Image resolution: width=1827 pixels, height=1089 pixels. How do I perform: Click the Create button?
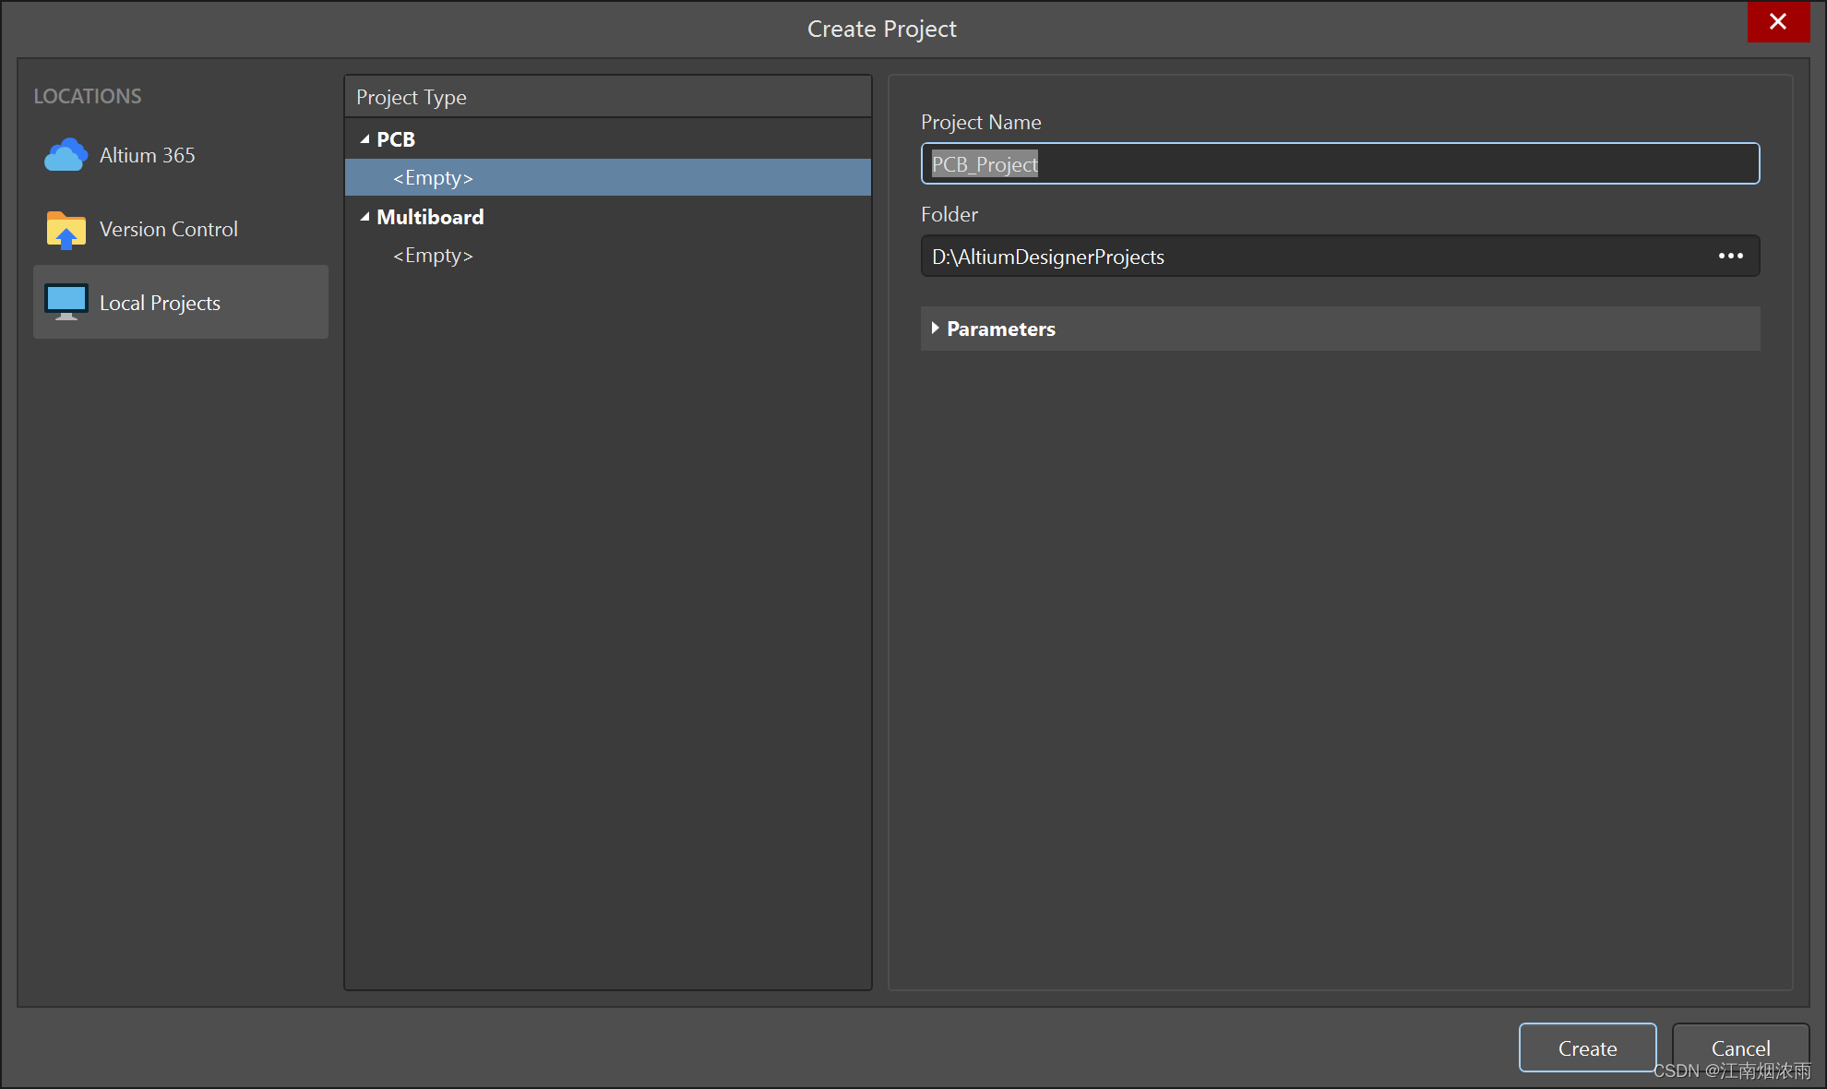[1587, 1047]
